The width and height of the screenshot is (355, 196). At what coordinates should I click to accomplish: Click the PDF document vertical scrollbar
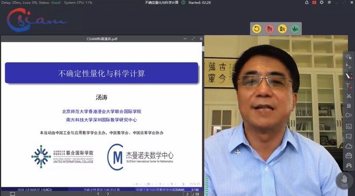coord(201,111)
